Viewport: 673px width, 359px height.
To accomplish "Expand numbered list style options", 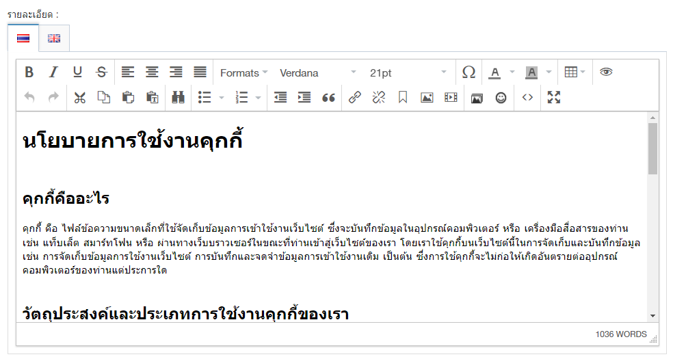I will (x=258, y=97).
